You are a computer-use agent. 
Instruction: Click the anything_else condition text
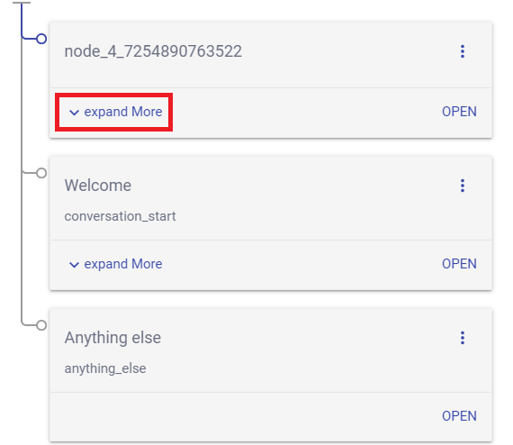click(105, 368)
